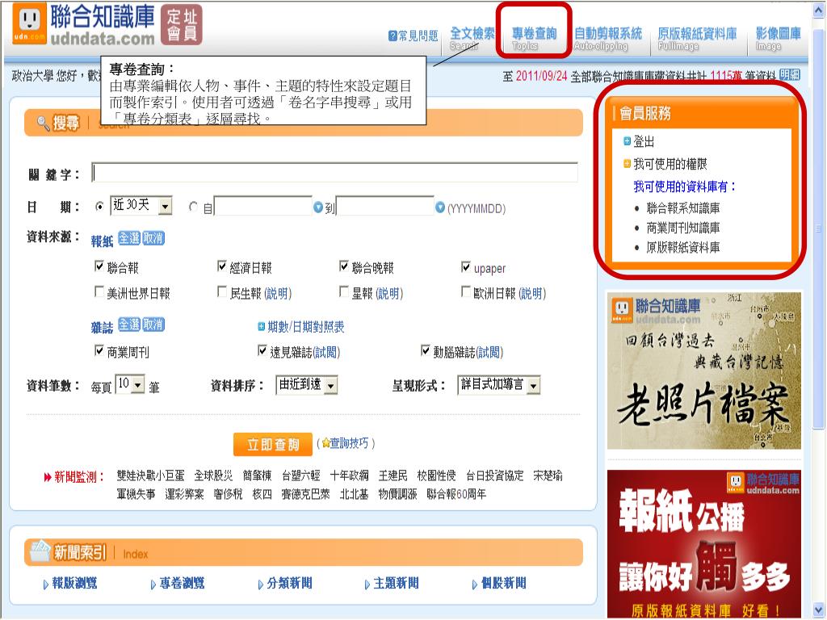Click 取消 button for 報紙

[153, 238]
